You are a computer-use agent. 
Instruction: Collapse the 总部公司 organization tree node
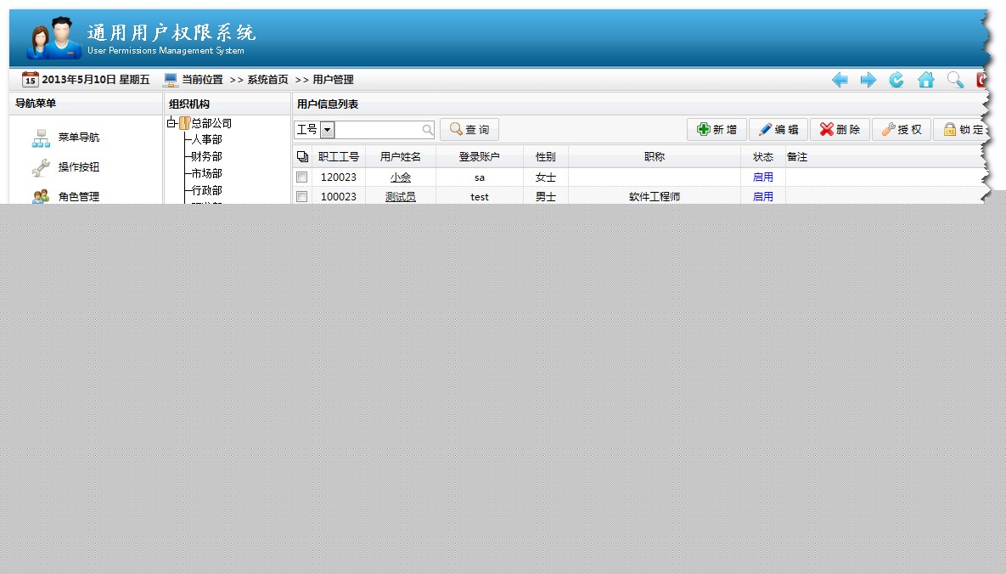click(x=170, y=122)
